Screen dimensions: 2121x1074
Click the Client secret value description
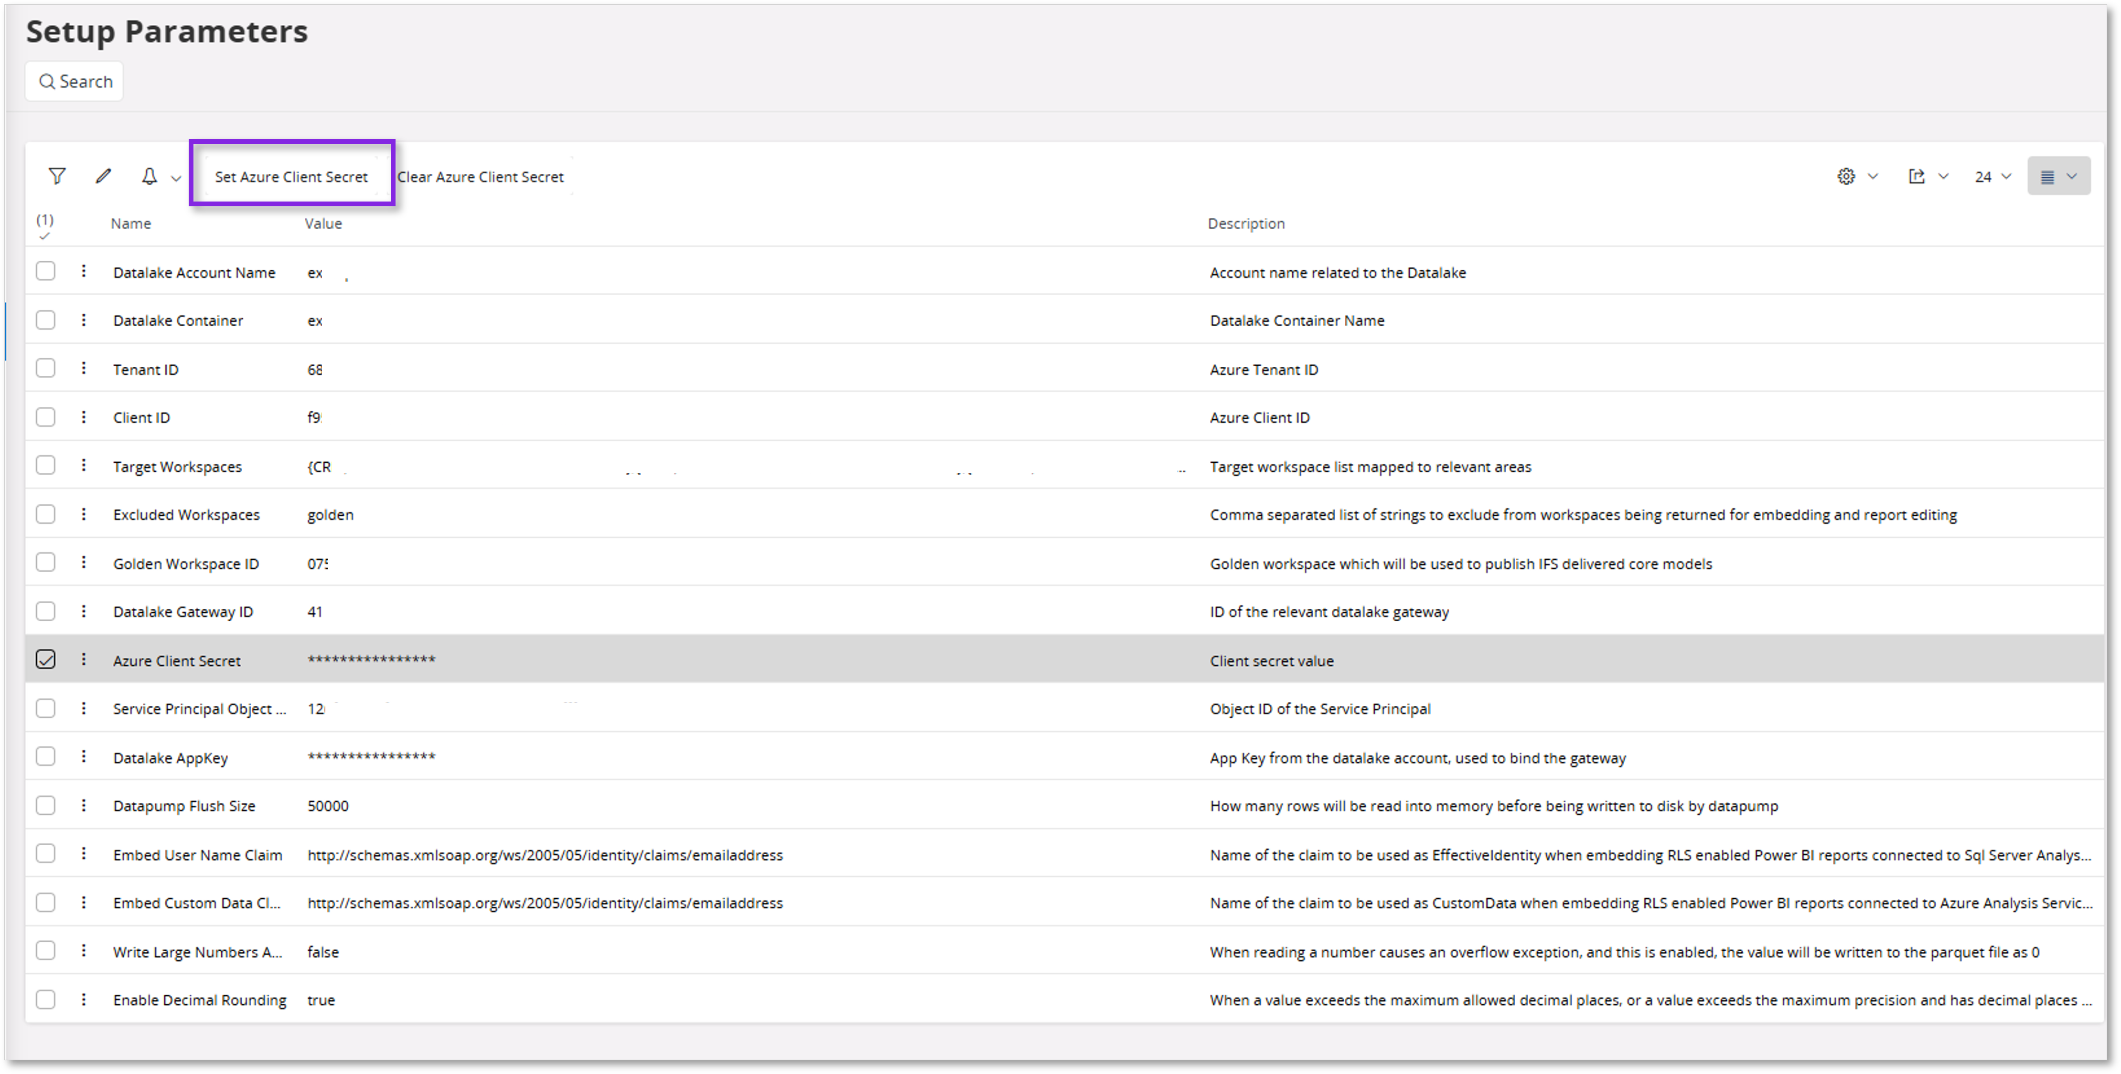1271,661
